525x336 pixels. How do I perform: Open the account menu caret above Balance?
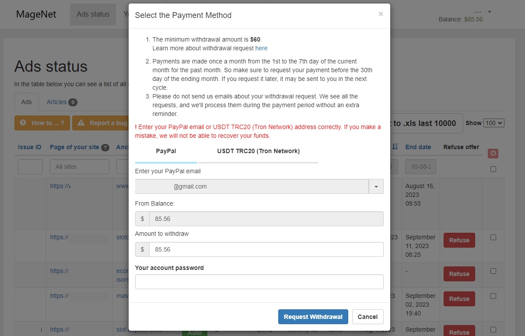(490, 11)
